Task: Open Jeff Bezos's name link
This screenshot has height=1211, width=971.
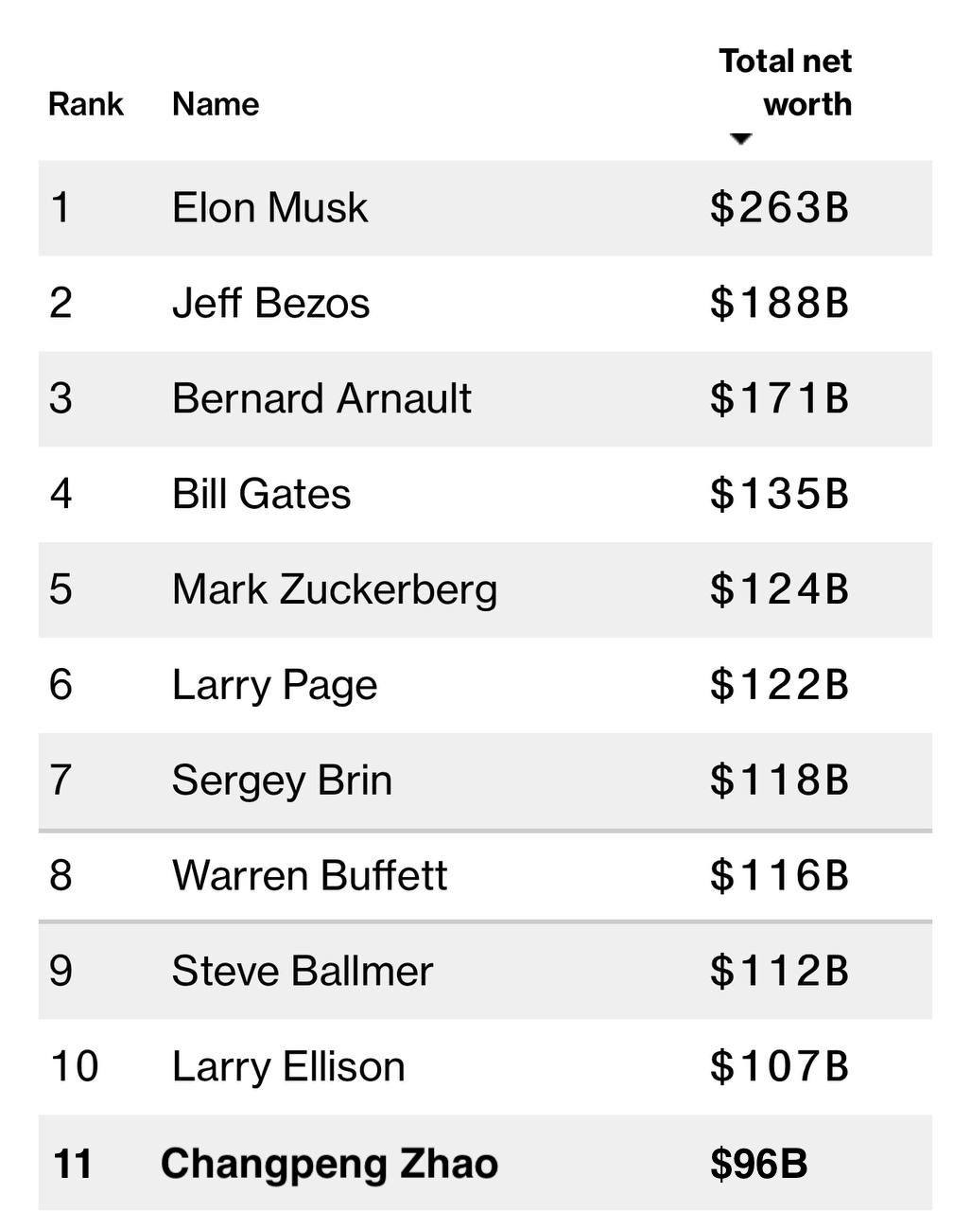Action: click(x=270, y=303)
